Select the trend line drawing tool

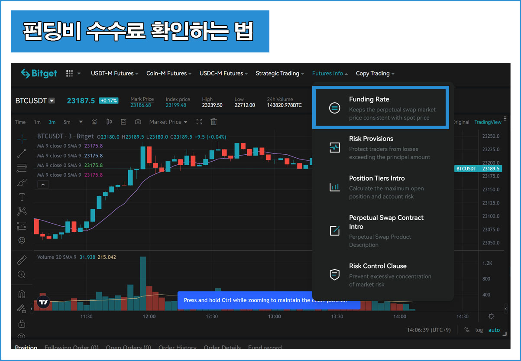point(22,153)
